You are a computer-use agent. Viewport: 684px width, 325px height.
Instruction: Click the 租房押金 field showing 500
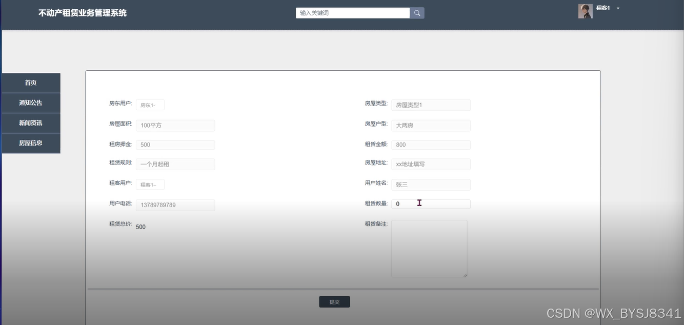[x=175, y=145]
